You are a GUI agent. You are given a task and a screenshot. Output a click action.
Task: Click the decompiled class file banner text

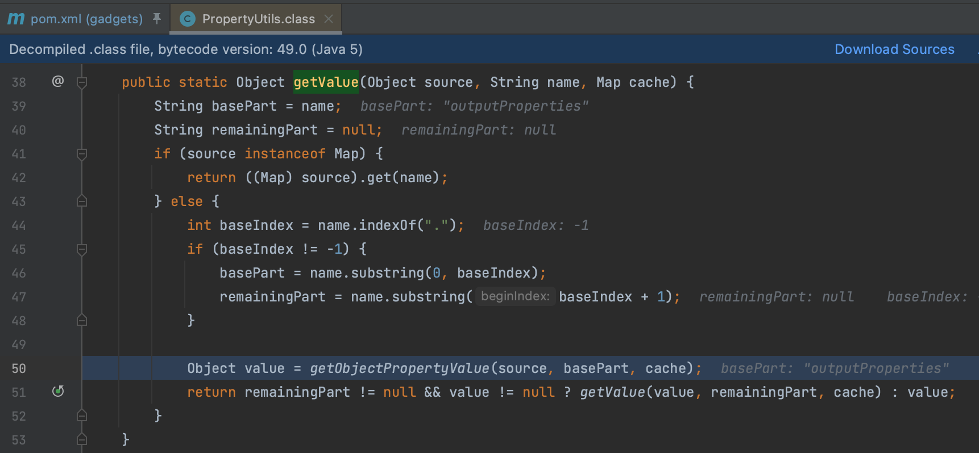(x=186, y=49)
